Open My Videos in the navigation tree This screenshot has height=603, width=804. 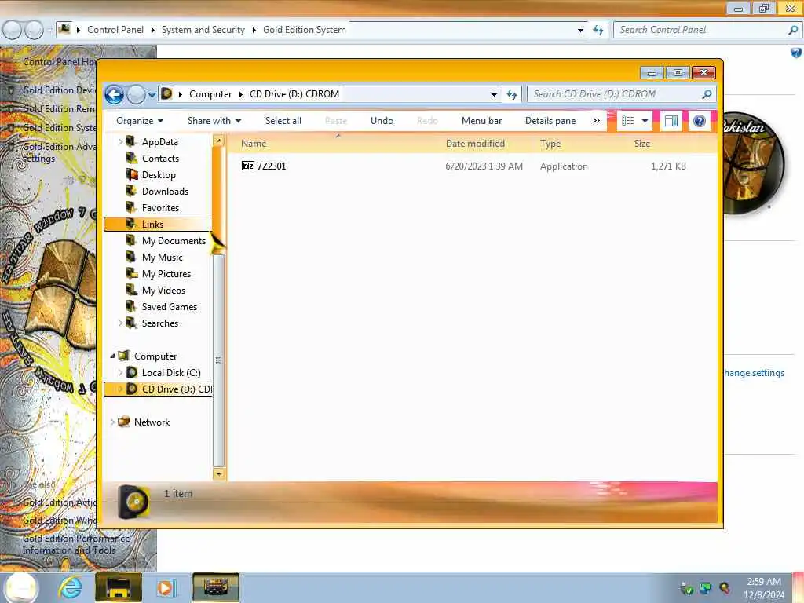point(163,291)
